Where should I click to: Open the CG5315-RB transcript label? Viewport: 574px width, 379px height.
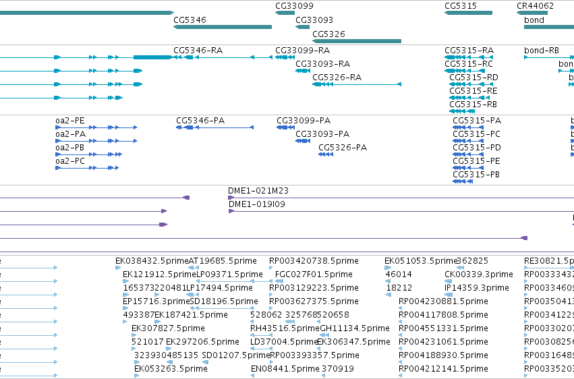tap(473, 105)
